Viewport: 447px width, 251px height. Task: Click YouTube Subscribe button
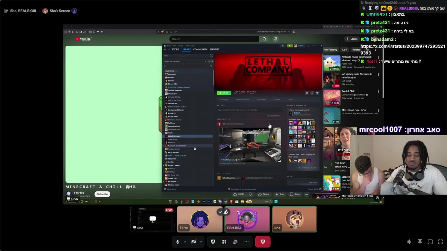click(102, 194)
